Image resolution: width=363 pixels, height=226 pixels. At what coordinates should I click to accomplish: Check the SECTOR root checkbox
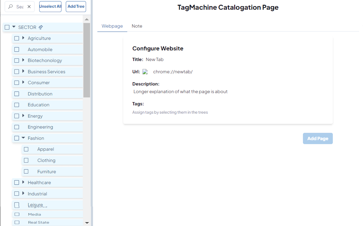click(7, 27)
